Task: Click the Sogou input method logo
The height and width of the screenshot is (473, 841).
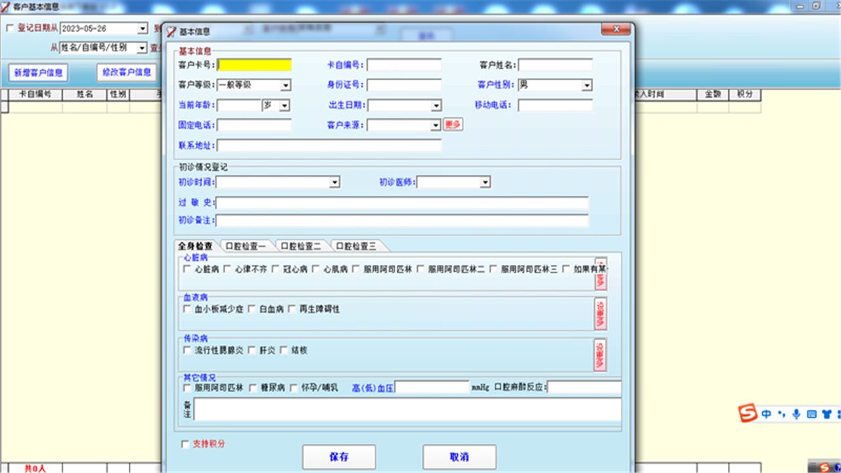Action: (x=747, y=414)
